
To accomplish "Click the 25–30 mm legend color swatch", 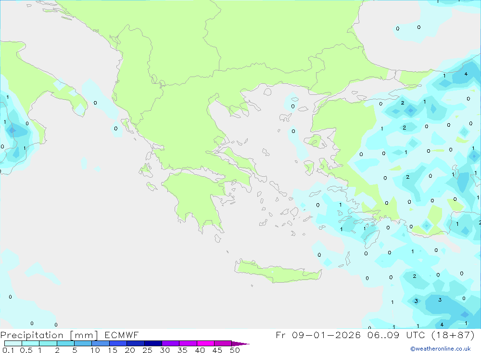I will (153, 343).
